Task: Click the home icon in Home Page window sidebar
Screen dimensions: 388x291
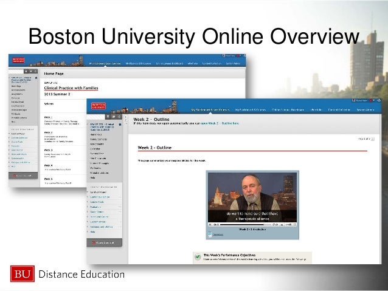Action: [x=36, y=78]
